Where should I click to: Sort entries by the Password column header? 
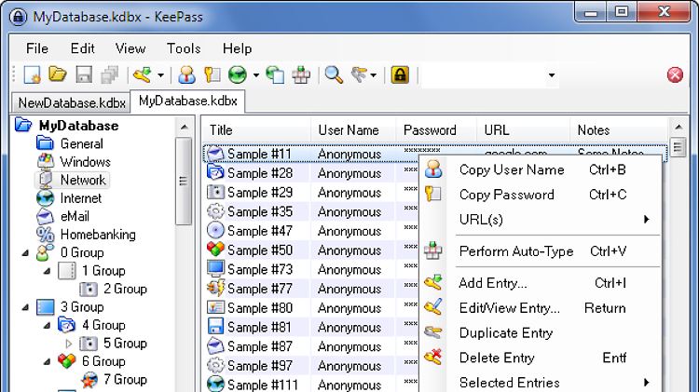click(x=436, y=130)
